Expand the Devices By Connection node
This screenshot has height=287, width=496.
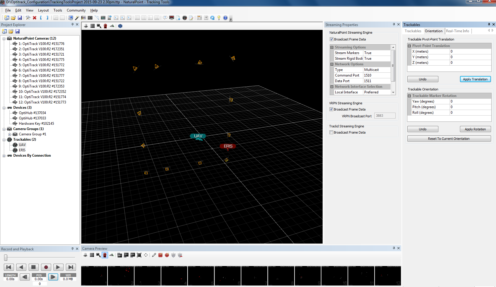pos(4,155)
